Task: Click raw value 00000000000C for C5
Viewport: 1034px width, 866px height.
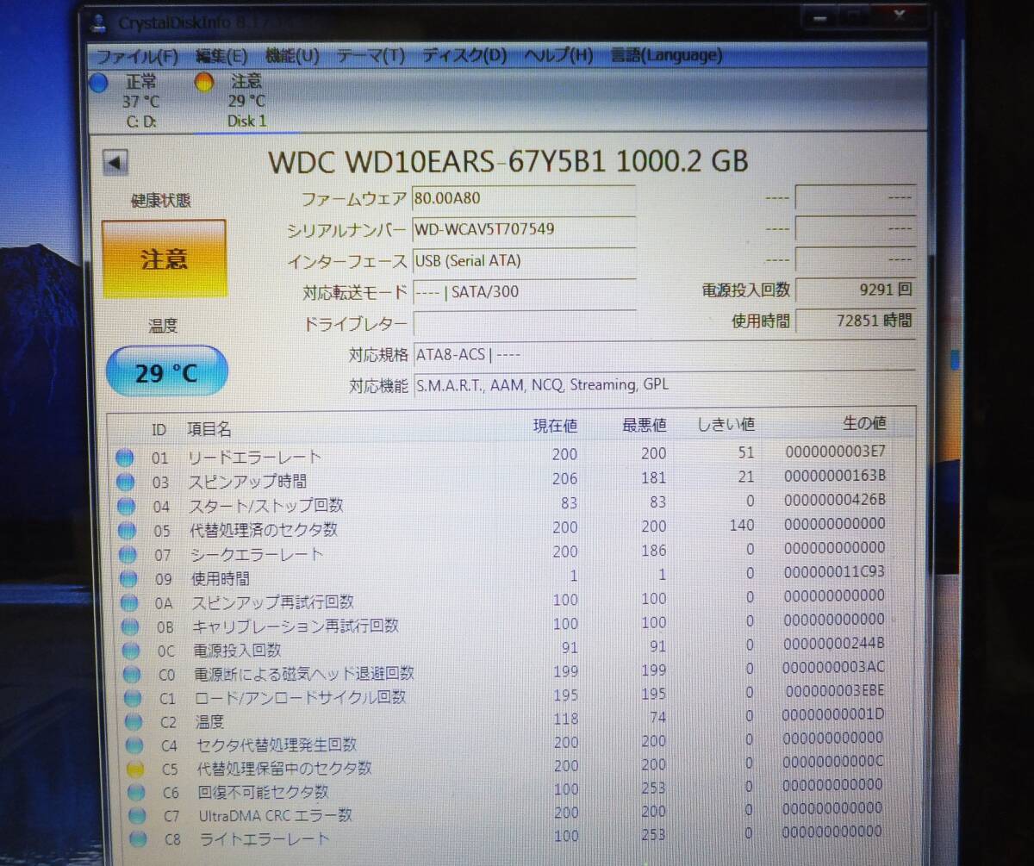Action: pyautogui.click(x=832, y=761)
